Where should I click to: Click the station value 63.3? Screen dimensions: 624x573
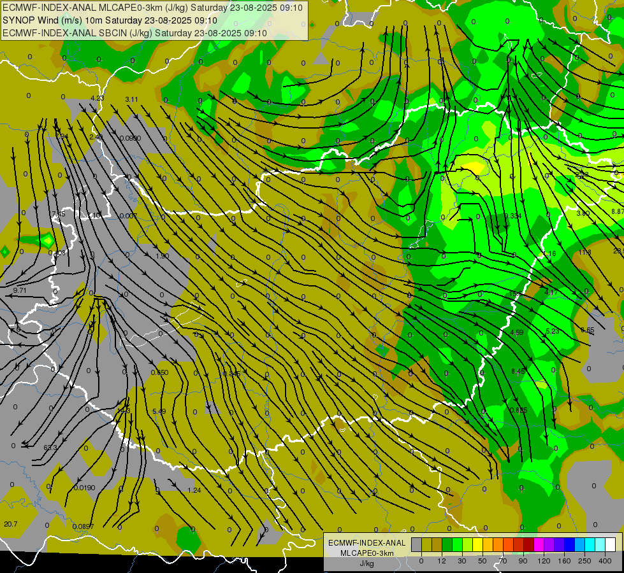[50, 448]
